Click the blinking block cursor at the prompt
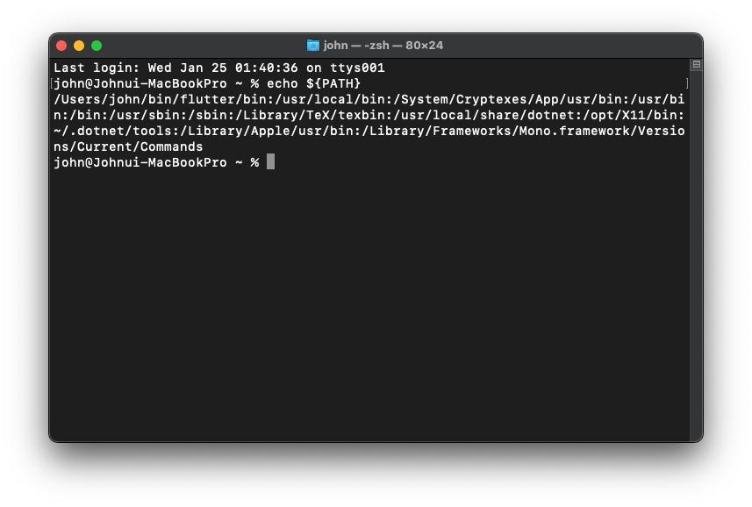 coord(269,161)
